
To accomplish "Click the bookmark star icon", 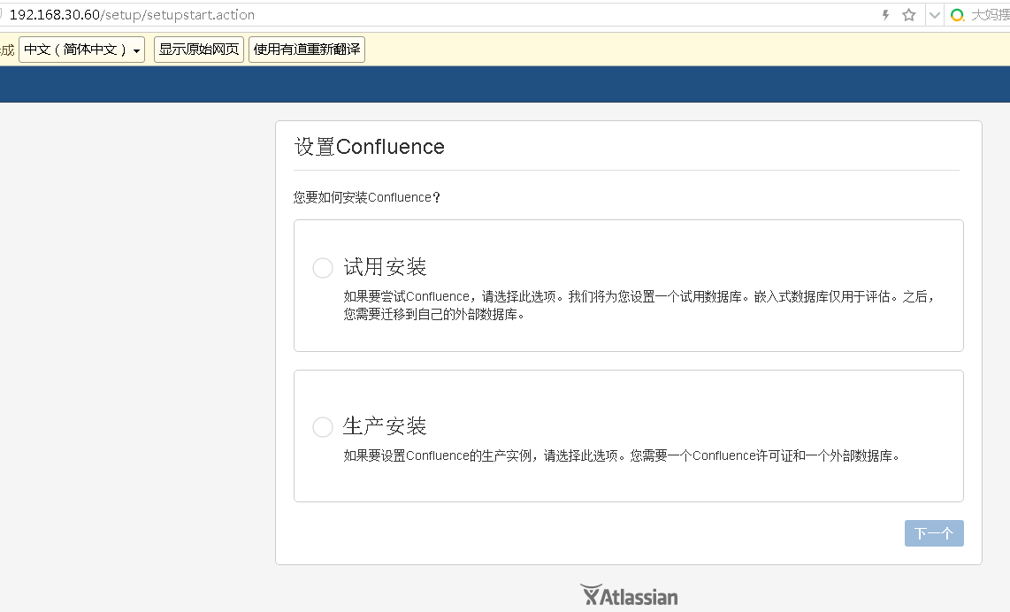I will tap(909, 15).
